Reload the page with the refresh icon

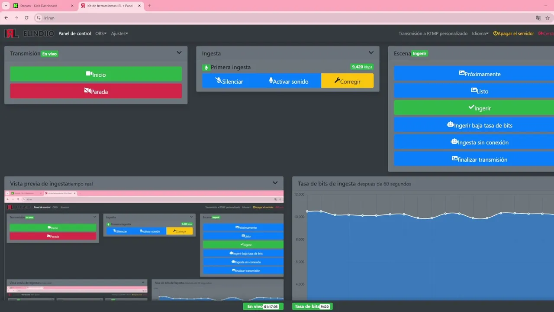point(26,18)
